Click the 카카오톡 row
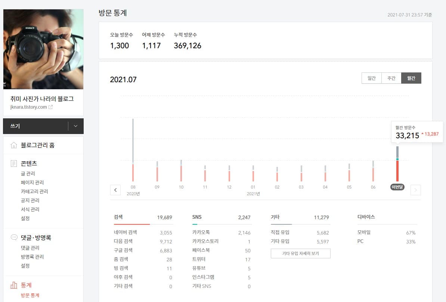Screen dimensions: 446x302 point(221,233)
